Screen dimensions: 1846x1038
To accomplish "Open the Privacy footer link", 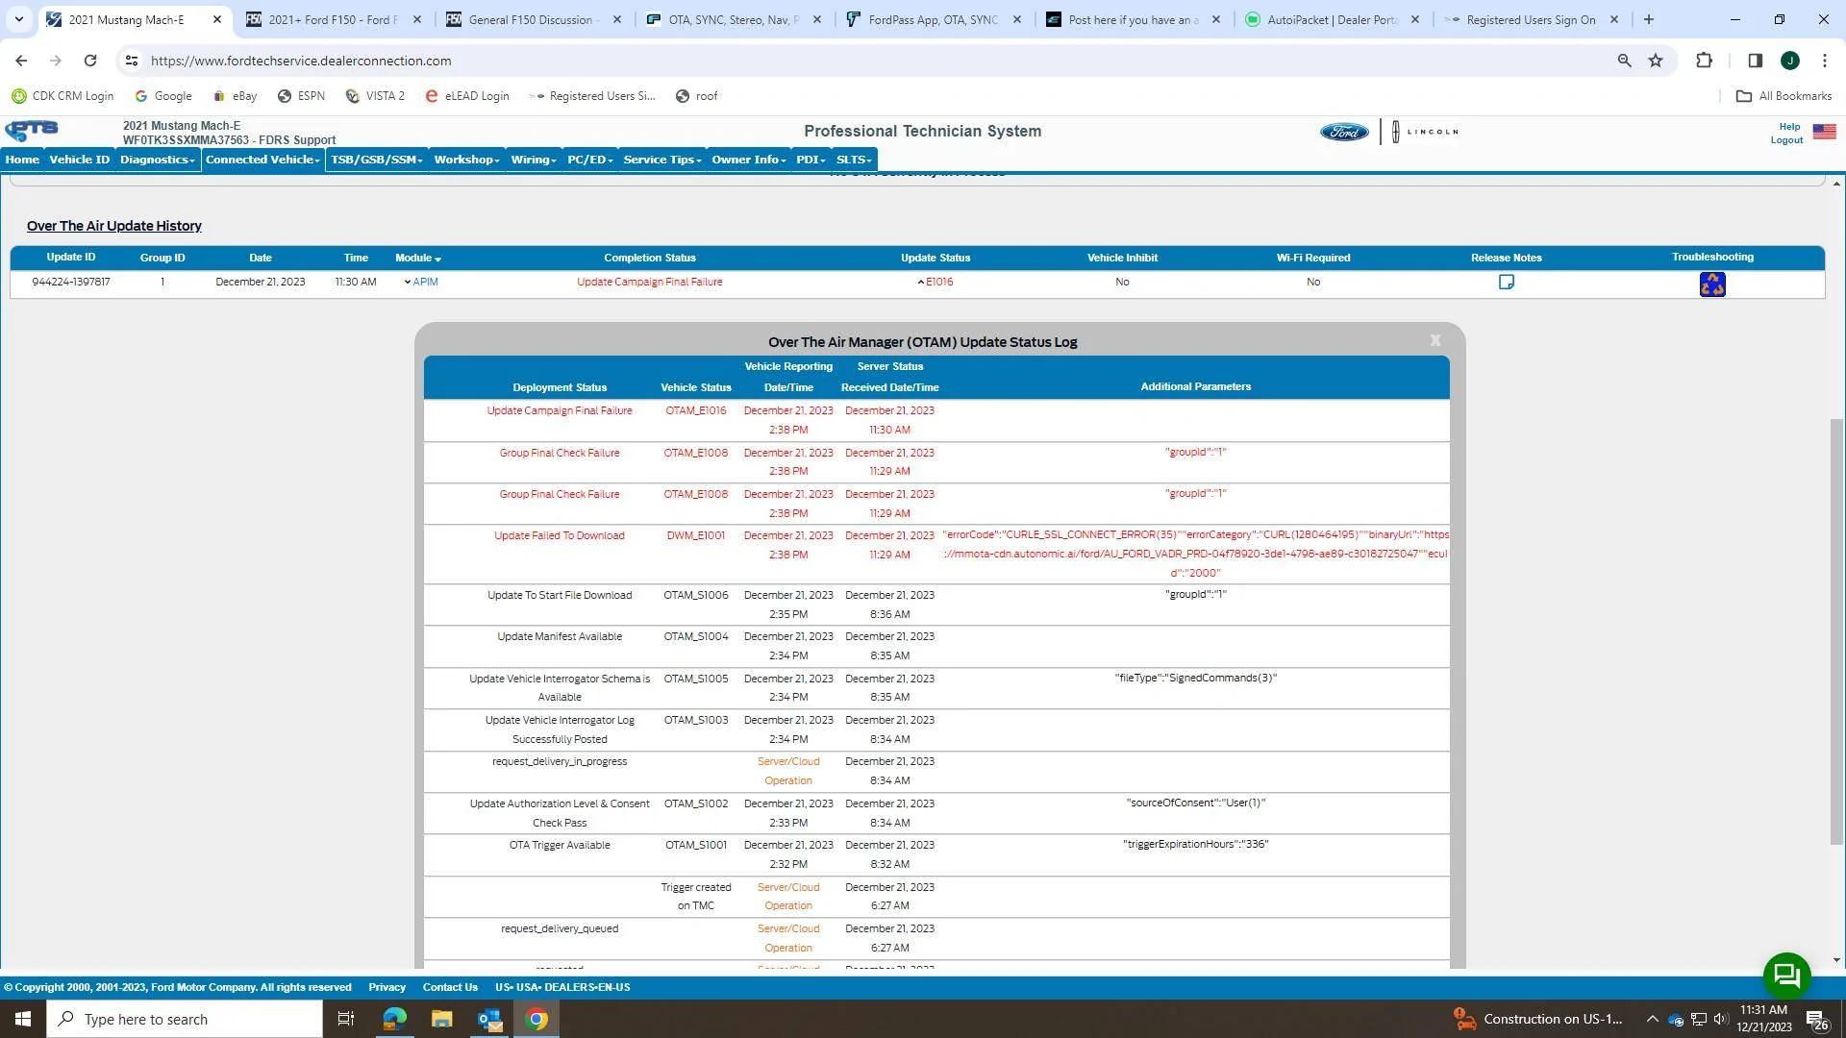I will (x=387, y=987).
